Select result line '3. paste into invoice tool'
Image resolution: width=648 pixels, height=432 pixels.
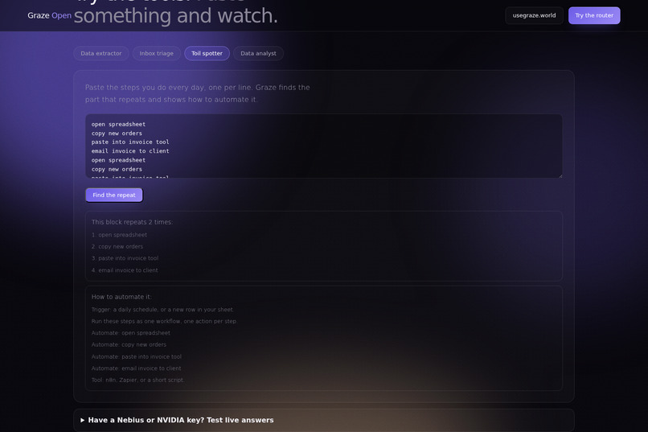coord(125,258)
